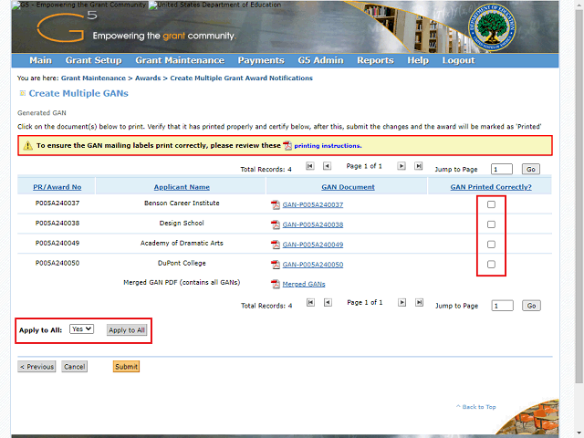
Task: Go to first page using top pager icon
Action: pos(310,166)
